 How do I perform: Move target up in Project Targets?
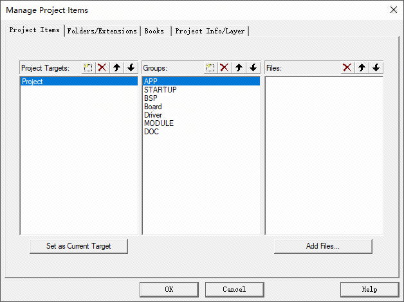click(x=116, y=67)
